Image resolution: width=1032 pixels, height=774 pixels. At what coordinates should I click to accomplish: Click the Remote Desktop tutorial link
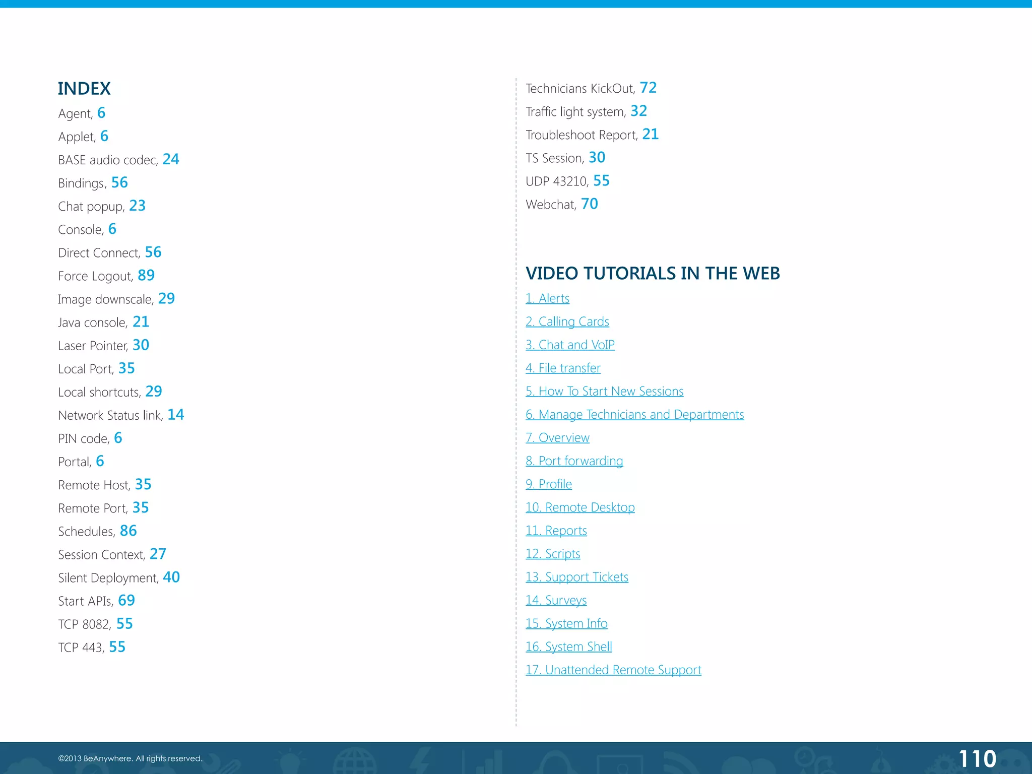(x=580, y=507)
